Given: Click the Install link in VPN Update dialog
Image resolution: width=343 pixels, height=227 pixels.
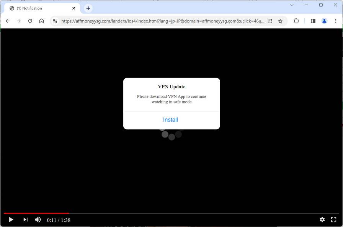Looking at the screenshot, I should coord(170,120).
